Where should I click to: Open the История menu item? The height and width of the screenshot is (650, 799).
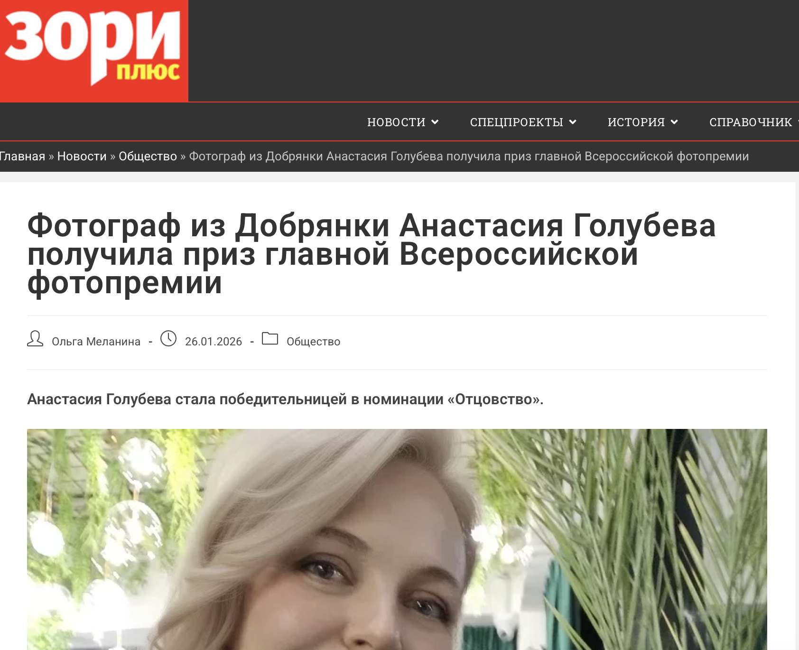click(x=636, y=122)
